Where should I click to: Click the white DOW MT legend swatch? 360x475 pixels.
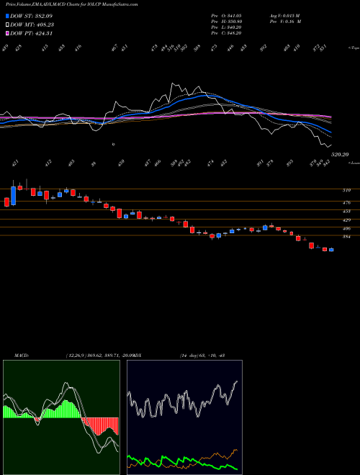point(8,24)
